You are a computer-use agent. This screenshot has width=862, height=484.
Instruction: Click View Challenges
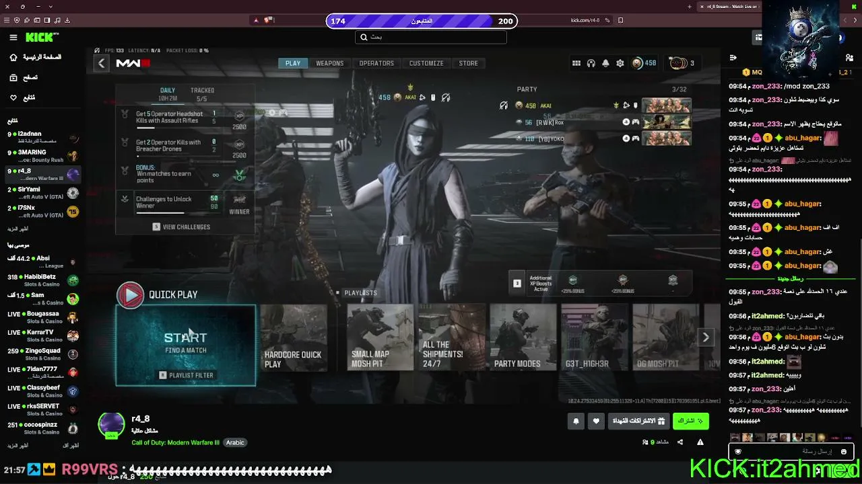point(181,227)
